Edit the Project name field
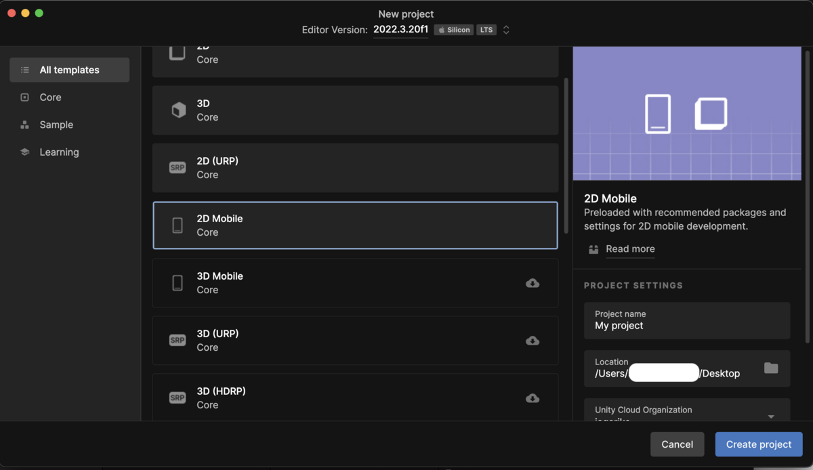 point(687,320)
